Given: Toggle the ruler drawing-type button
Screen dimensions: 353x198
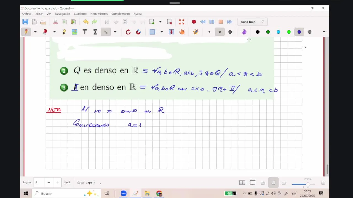Looking at the screenshot, I should 106,32.
